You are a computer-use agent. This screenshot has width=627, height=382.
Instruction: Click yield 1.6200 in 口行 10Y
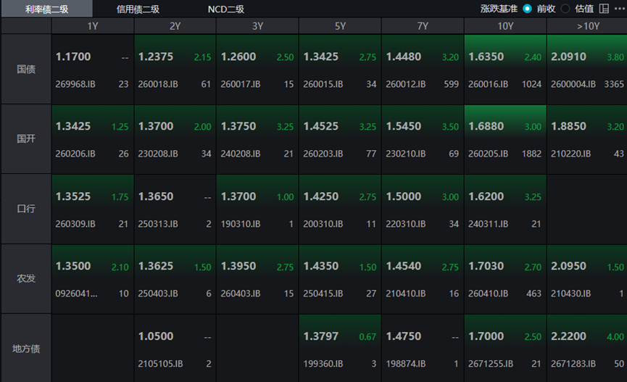coord(486,196)
